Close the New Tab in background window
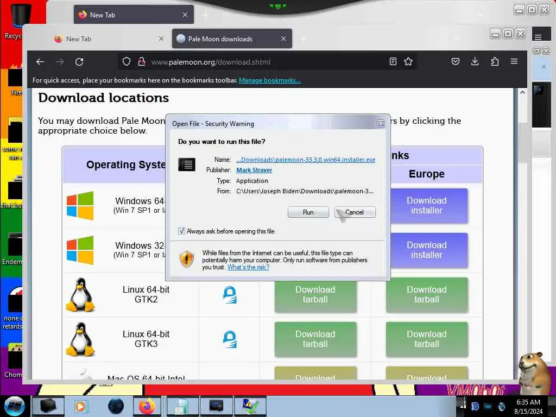556x417 pixels. (x=185, y=15)
